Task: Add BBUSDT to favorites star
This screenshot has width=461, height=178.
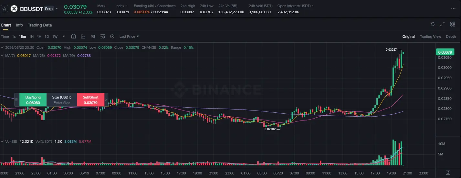Action: click(x=4, y=9)
